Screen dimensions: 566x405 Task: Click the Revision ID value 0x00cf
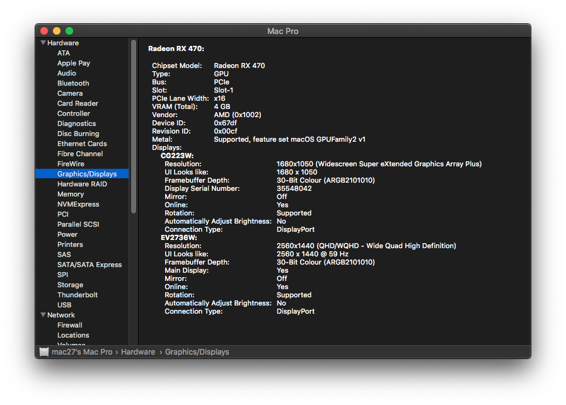226,131
